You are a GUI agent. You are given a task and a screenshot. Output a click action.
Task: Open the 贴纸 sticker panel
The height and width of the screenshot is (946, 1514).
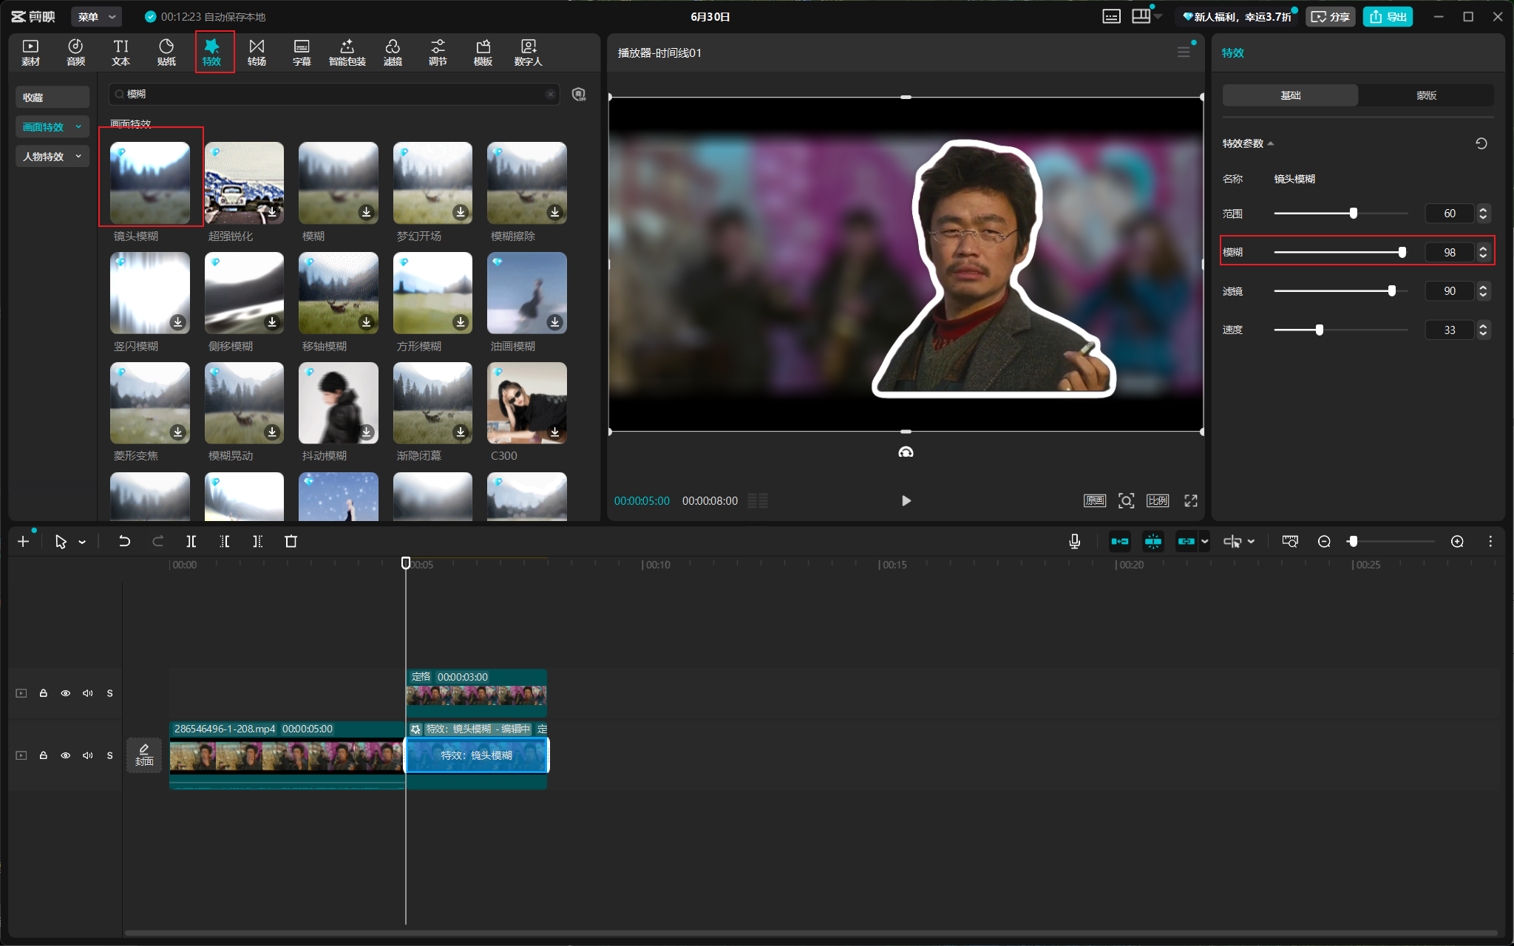click(x=166, y=52)
